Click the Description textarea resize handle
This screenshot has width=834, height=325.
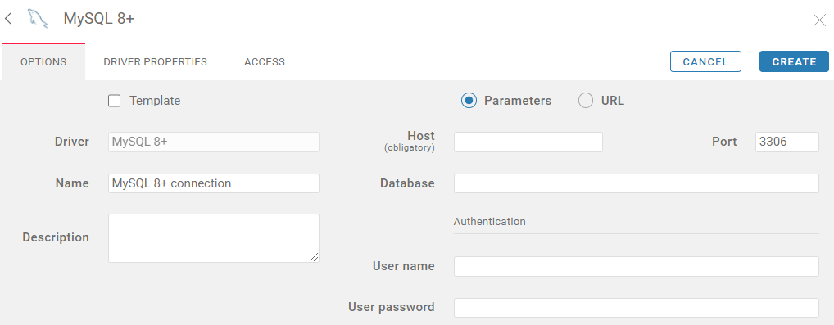(314, 257)
